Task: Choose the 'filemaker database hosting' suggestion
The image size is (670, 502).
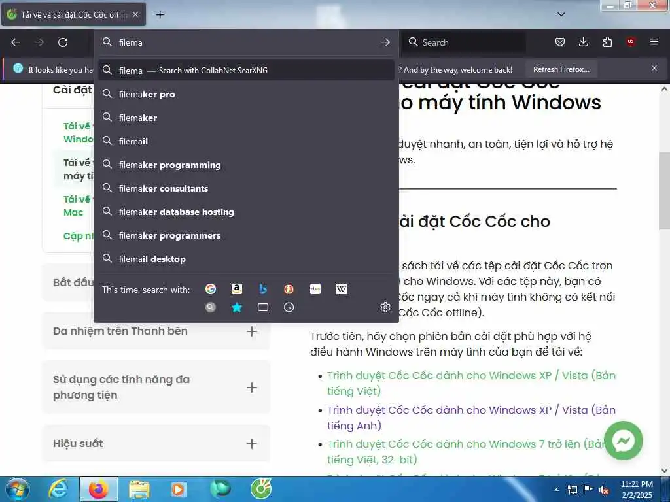Action: click(x=246, y=212)
